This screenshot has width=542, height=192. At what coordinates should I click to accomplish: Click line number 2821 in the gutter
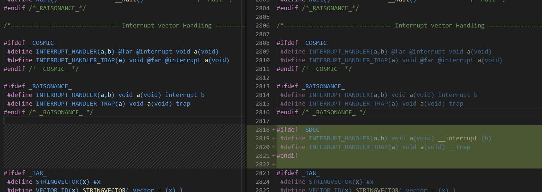[262, 155]
